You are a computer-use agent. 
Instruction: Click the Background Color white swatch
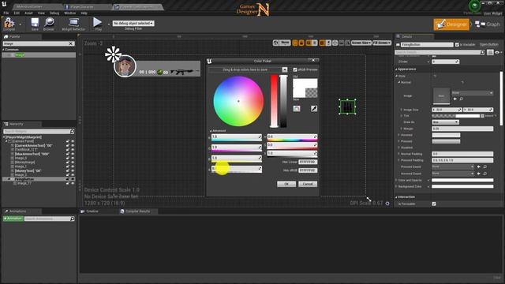(x=462, y=186)
